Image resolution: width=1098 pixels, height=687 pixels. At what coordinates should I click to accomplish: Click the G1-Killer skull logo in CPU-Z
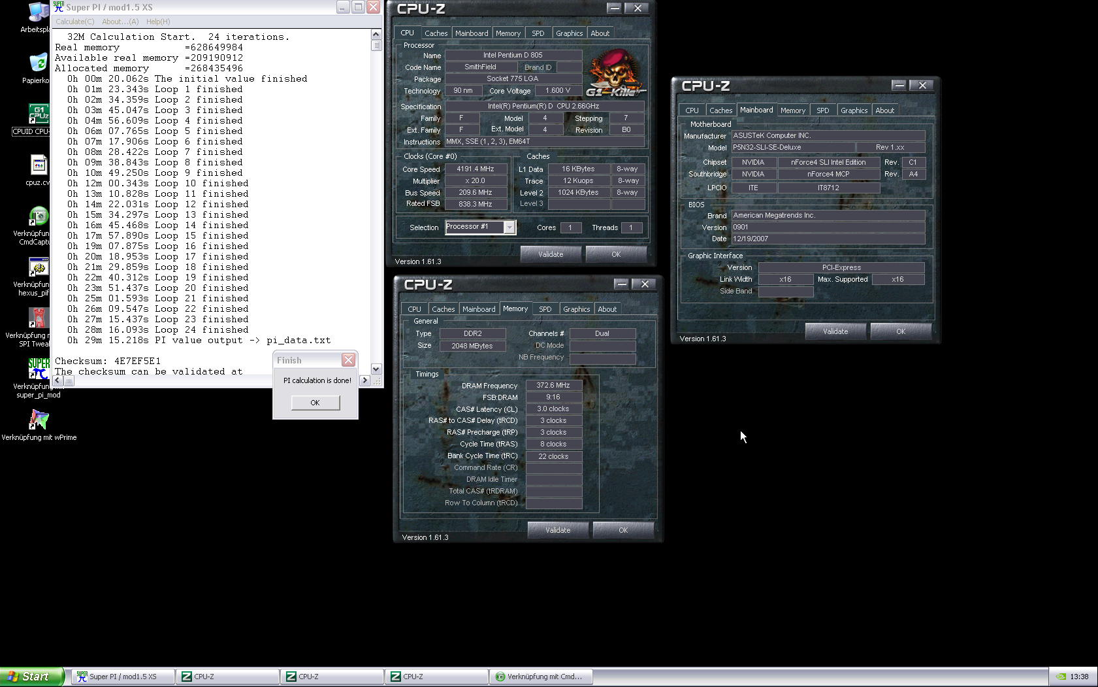[615, 73]
